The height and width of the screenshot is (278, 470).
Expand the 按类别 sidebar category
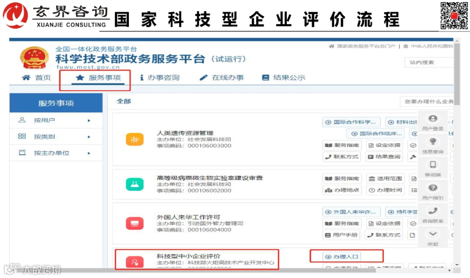pos(56,137)
